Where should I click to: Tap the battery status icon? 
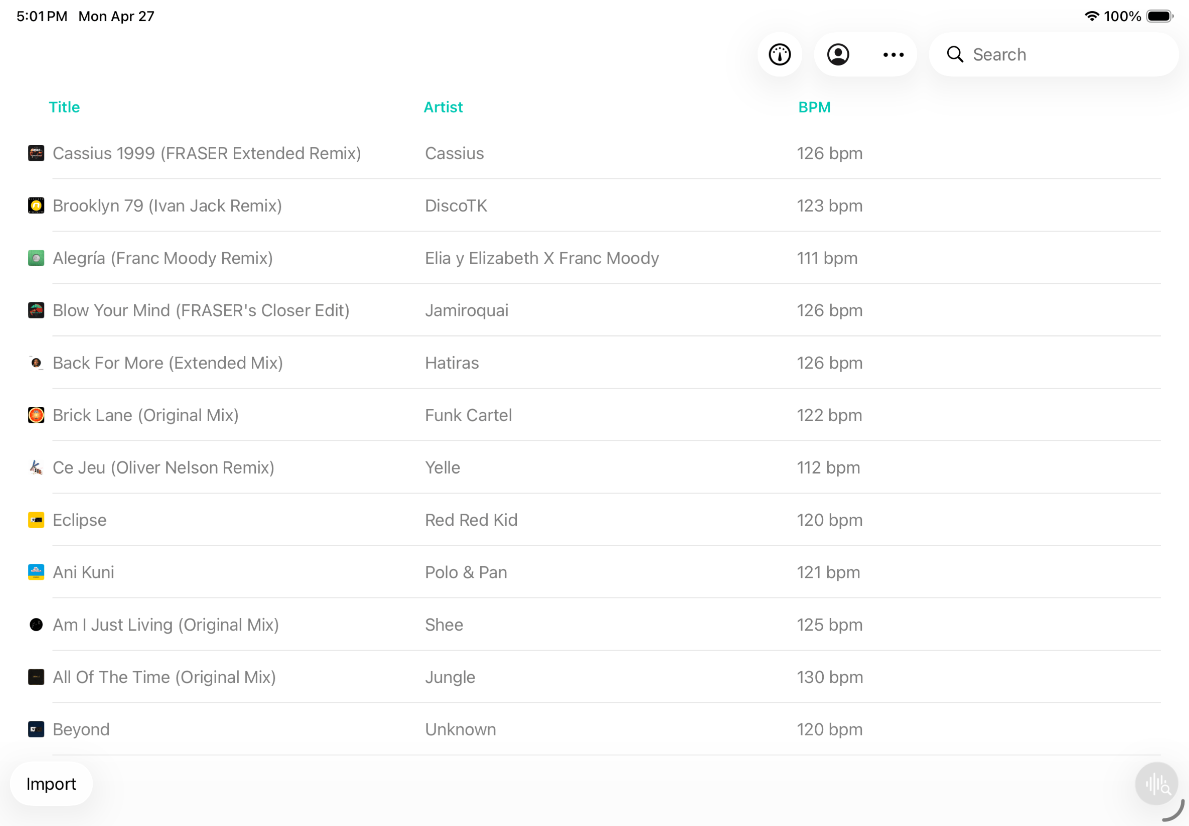[1159, 16]
